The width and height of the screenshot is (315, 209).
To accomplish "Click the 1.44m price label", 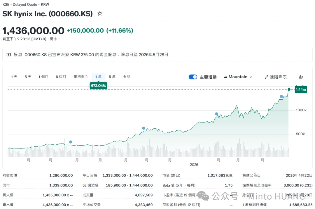I will point(301,89).
